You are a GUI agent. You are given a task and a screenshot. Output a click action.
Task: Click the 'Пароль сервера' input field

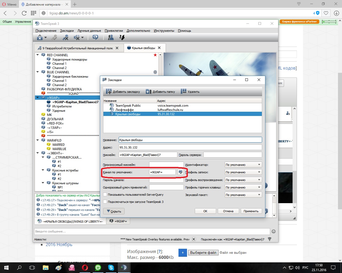(x=232, y=155)
